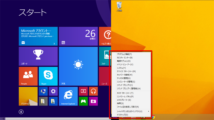Open the スポーツ trophy tile

click(38, 56)
